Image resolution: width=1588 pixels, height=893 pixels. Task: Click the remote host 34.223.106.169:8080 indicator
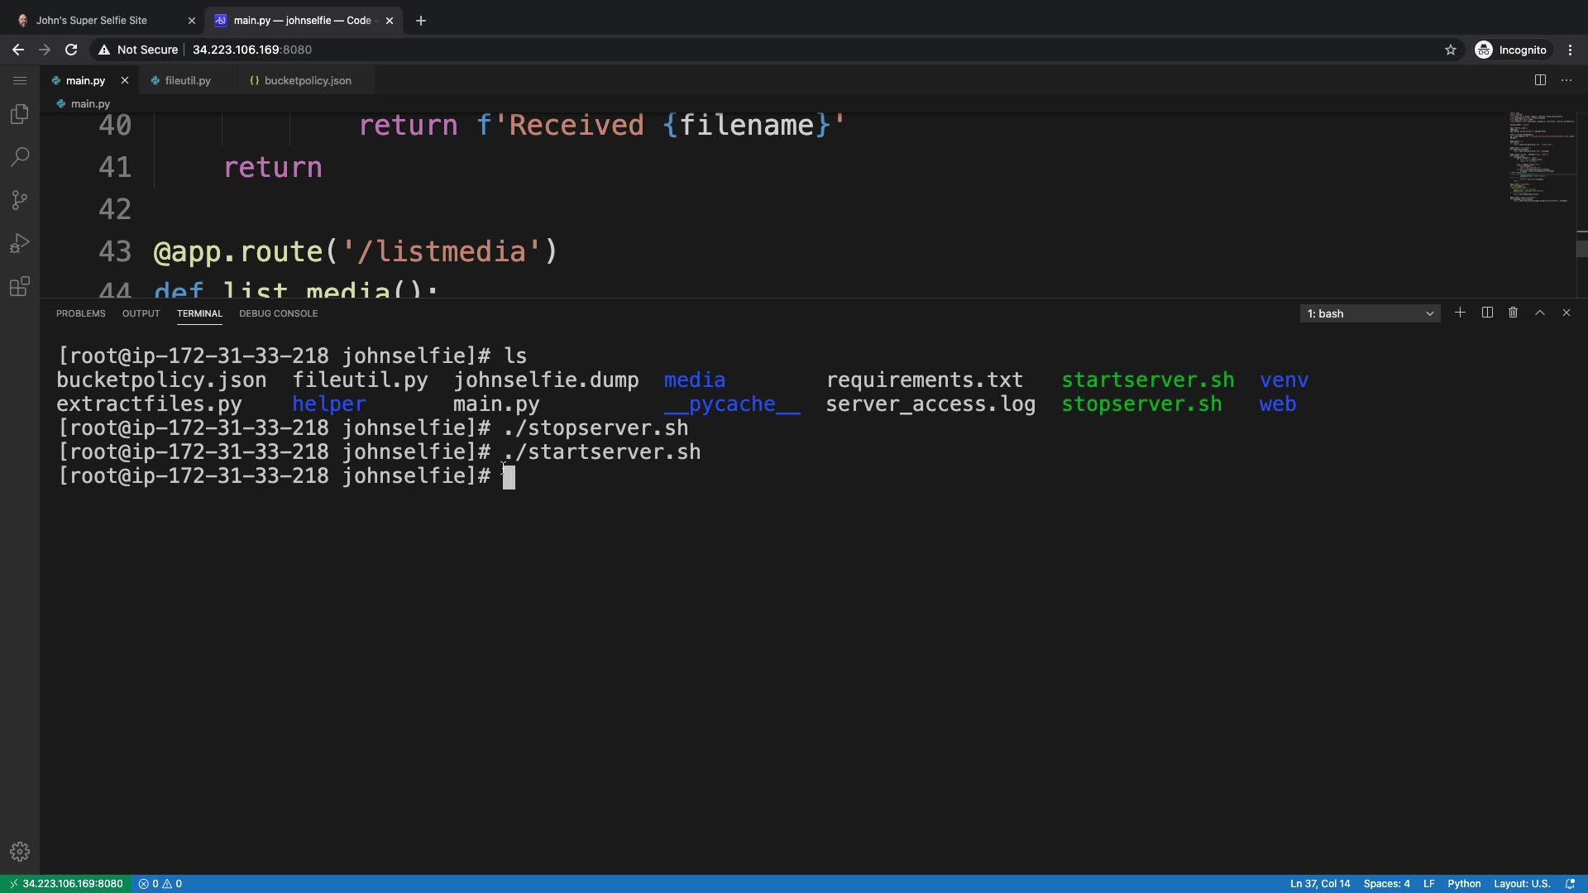66,883
